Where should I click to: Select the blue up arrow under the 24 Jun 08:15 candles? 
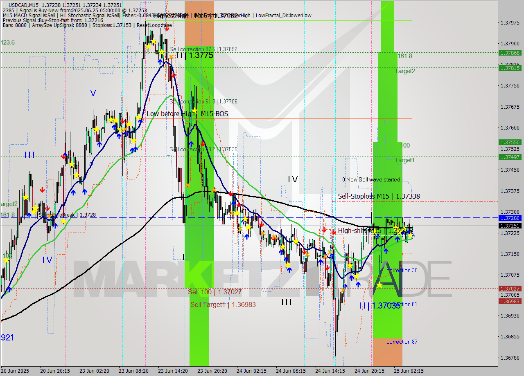(289, 269)
